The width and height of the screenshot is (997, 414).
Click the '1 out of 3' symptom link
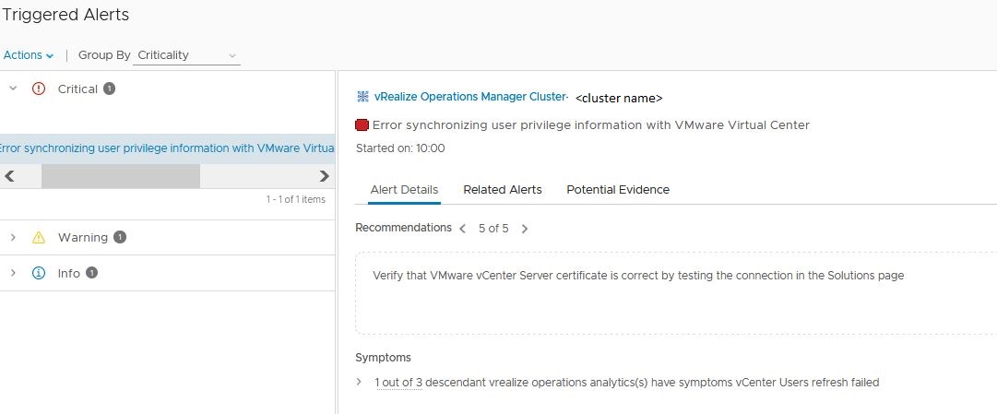[x=398, y=383]
